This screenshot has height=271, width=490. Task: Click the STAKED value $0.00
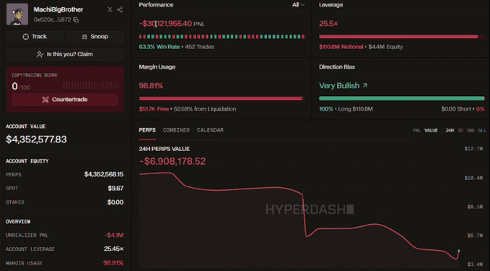point(115,202)
